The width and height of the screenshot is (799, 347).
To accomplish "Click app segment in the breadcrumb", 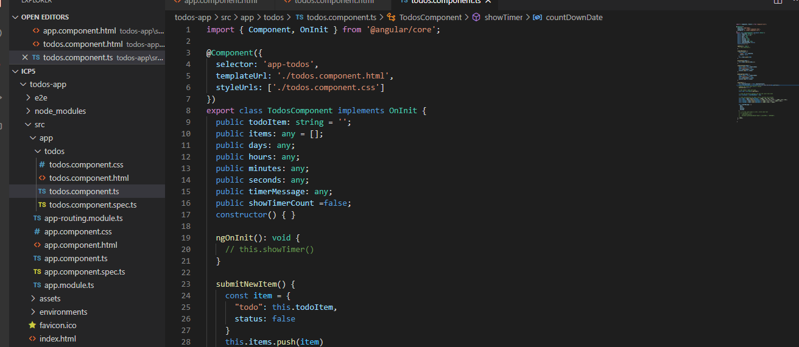I will click(x=247, y=17).
